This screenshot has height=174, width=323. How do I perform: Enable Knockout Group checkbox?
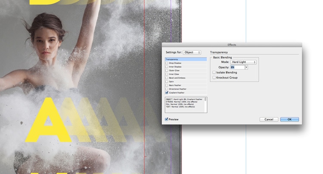(214, 77)
